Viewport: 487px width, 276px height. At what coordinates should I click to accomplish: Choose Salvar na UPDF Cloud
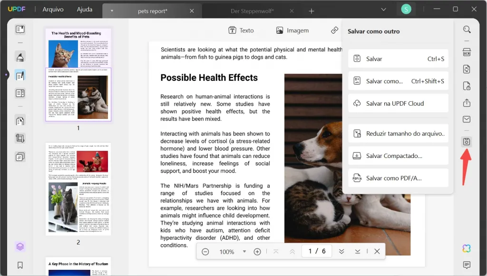tap(398, 103)
